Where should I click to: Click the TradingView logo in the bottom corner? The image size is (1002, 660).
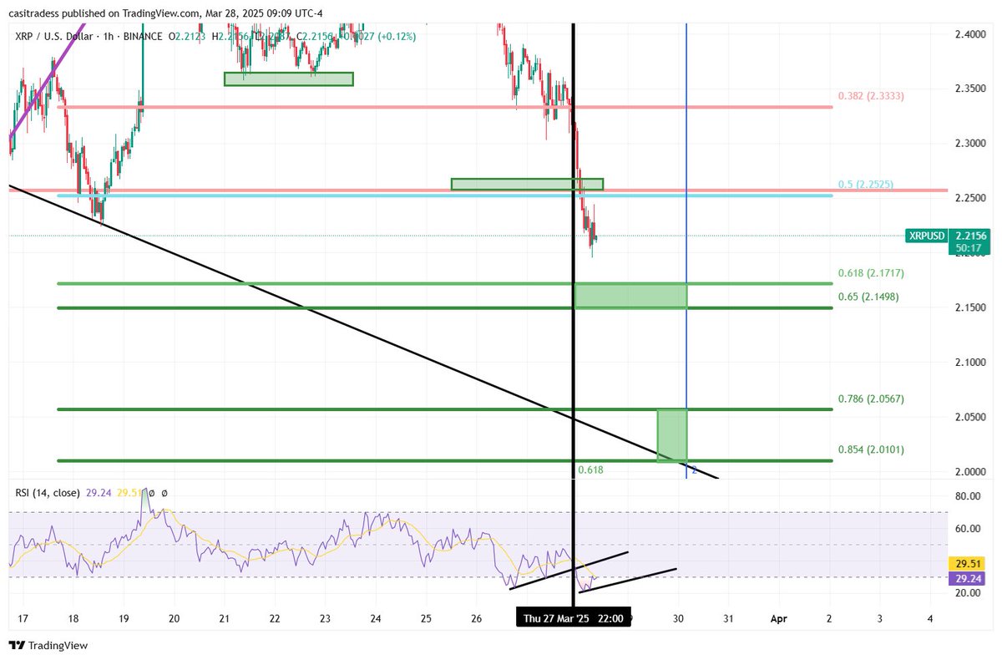point(48,645)
